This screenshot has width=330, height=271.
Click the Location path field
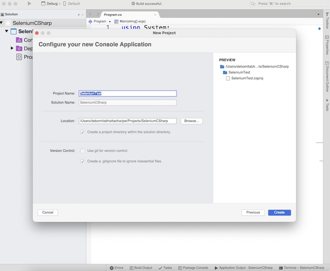pyautogui.click(x=128, y=121)
